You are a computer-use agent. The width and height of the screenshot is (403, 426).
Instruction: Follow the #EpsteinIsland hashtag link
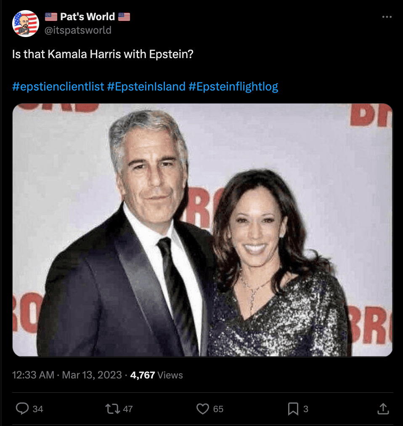[x=146, y=87]
